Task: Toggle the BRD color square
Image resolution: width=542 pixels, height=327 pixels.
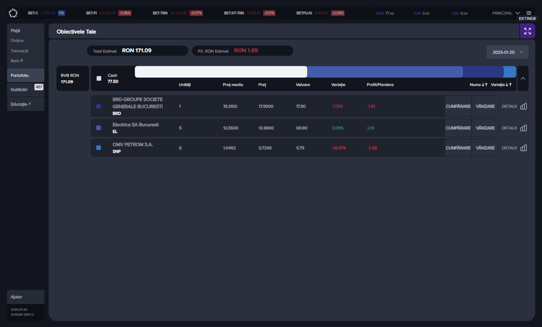Action: (x=99, y=106)
